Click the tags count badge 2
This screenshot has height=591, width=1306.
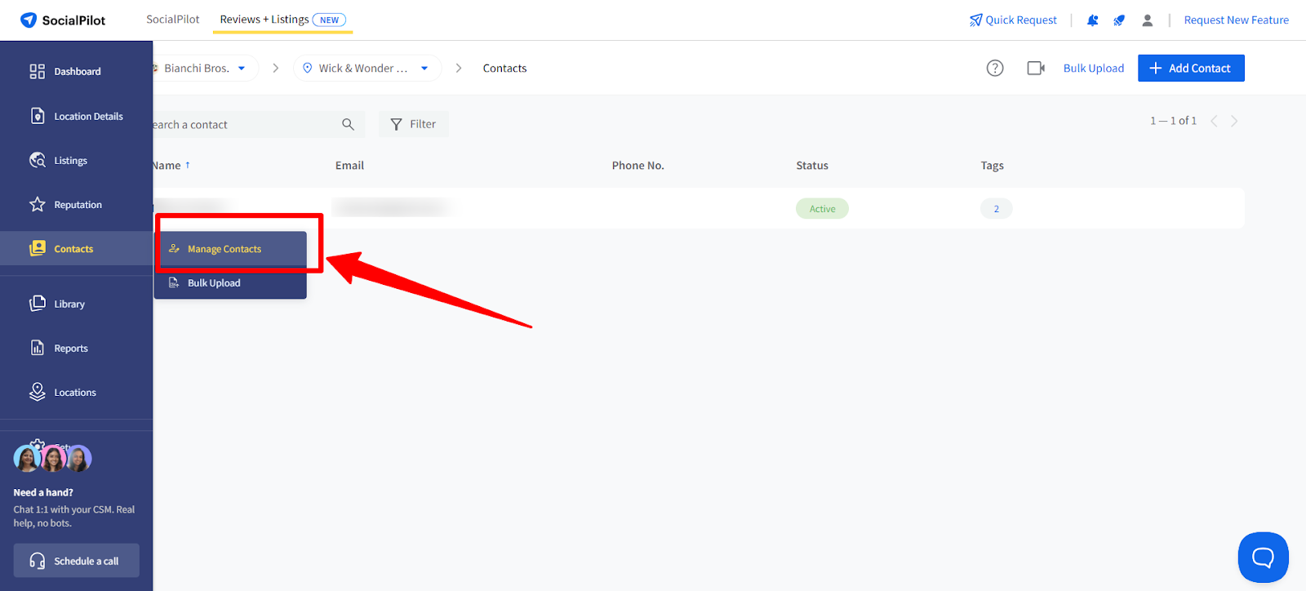[996, 209]
